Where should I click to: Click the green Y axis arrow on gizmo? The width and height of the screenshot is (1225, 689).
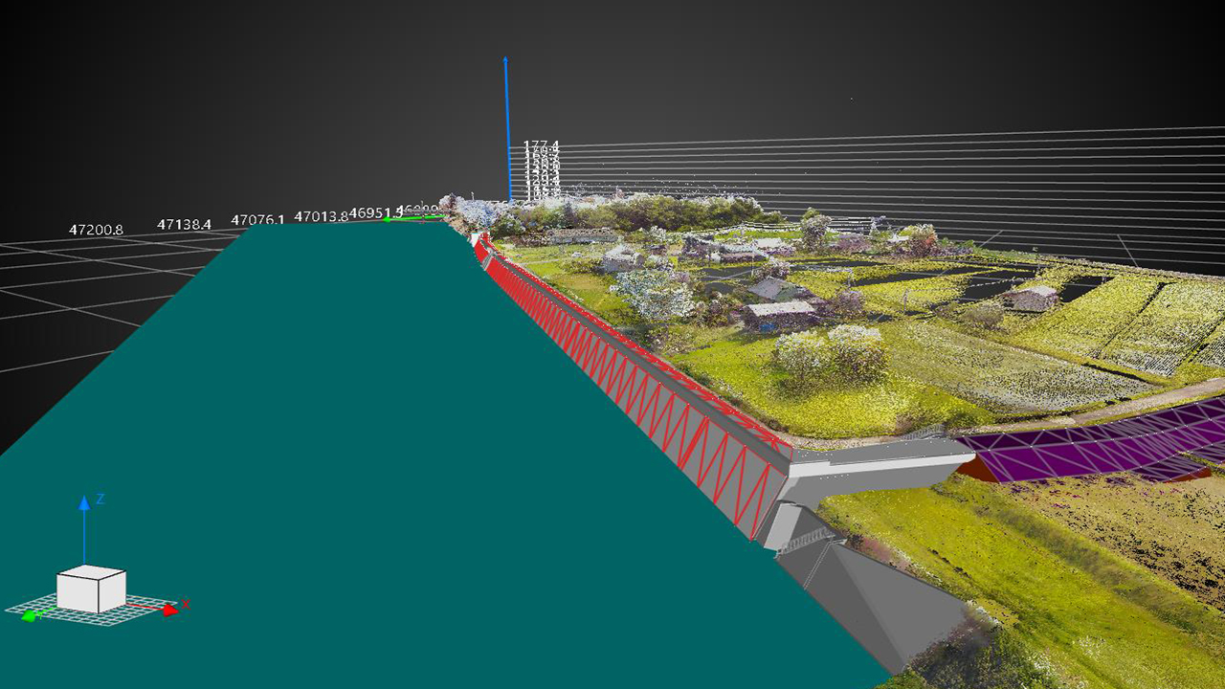pos(28,617)
